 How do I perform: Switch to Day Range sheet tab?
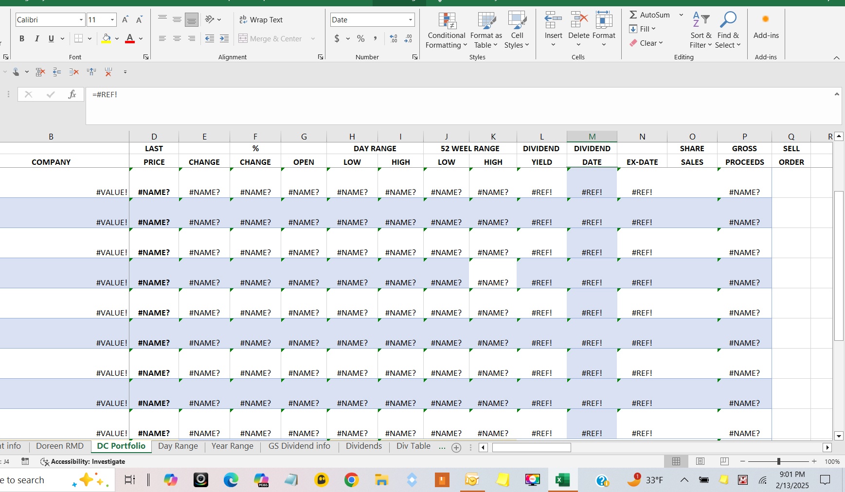click(178, 446)
